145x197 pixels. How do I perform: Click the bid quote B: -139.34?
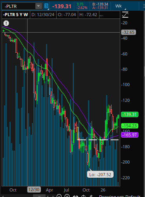click(100, 4)
